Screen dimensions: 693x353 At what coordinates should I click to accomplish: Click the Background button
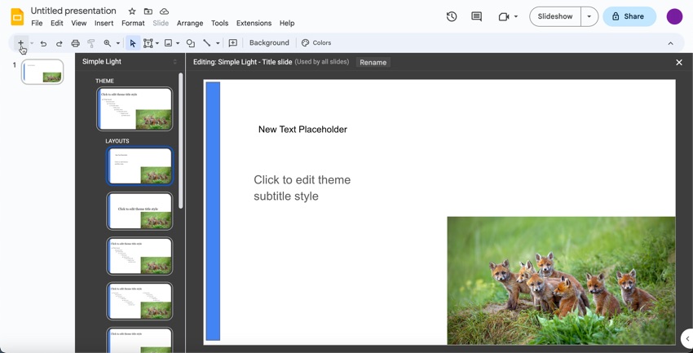[269, 43]
